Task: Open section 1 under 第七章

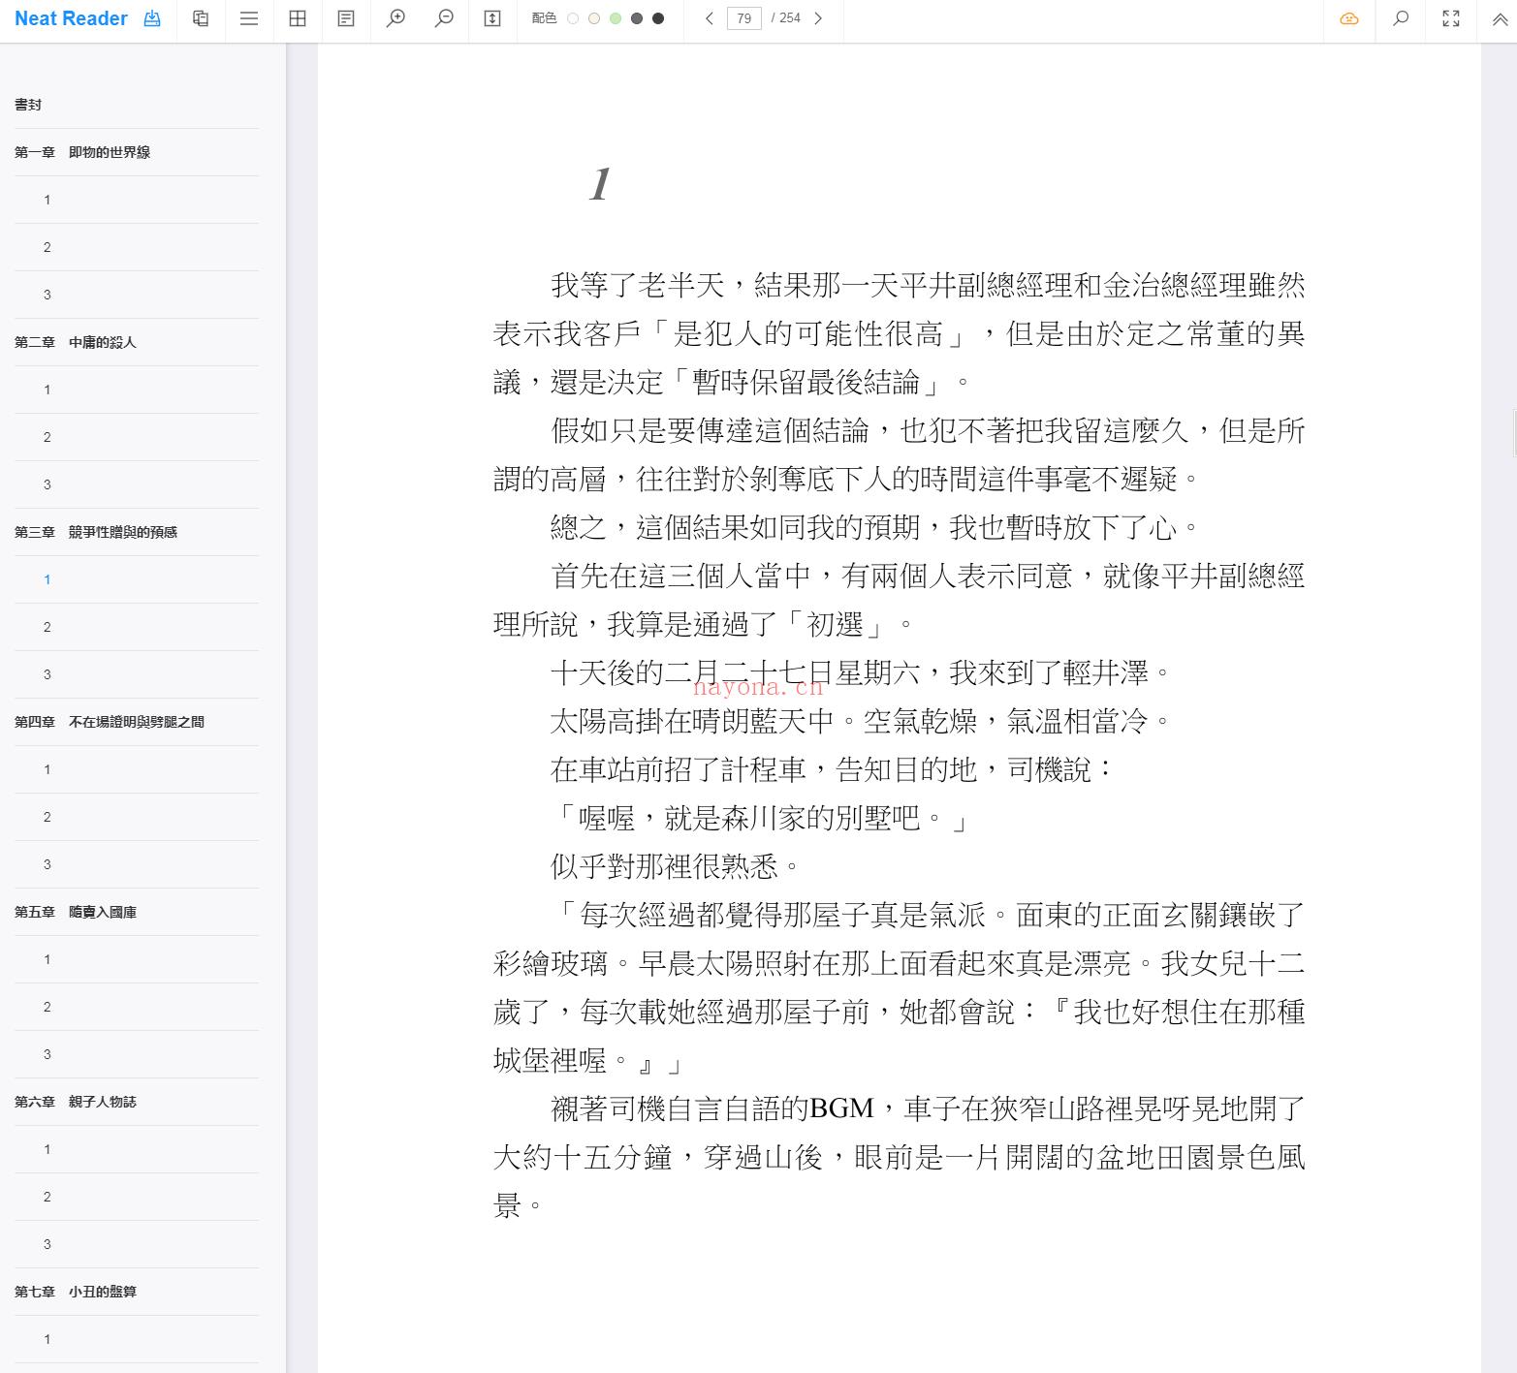Action: [137, 1339]
